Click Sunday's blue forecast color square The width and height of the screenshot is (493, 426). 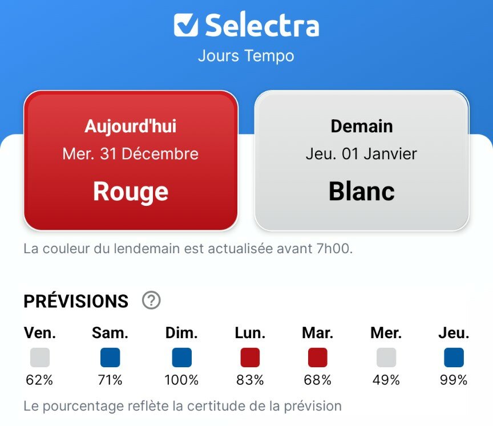(x=181, y=358)
